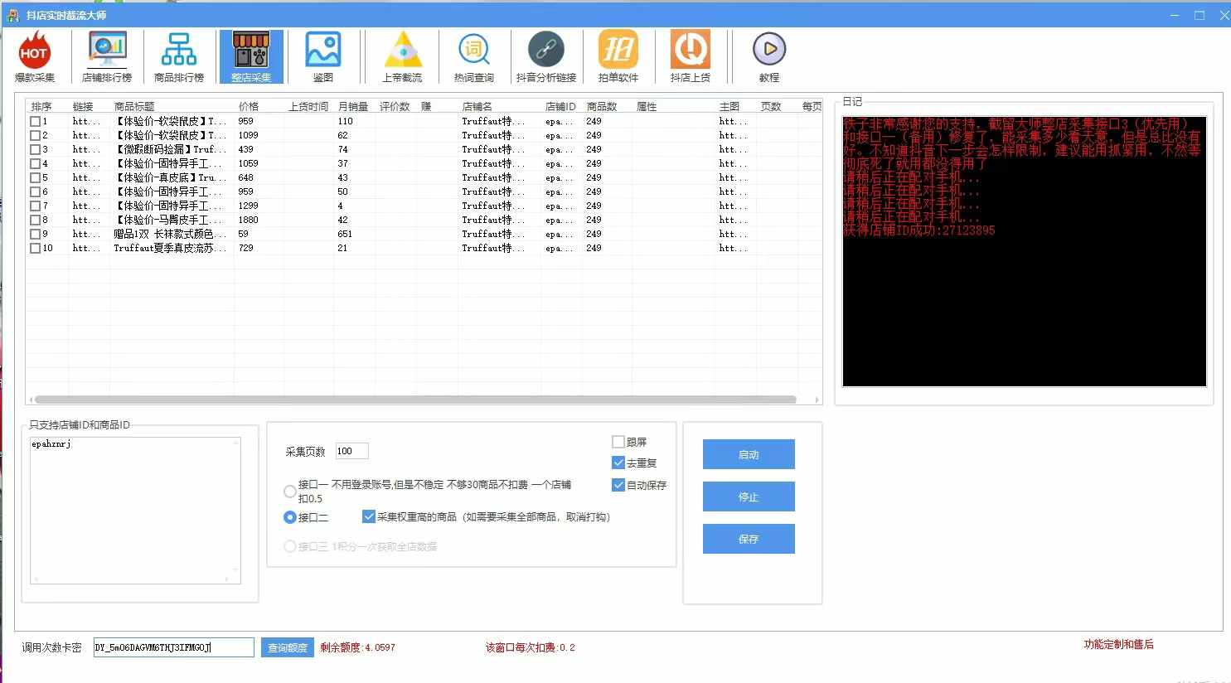Image resolution: width=1231 pixels, height=683 pixels.
Task: Focus the 调用次数卡密 input field
Action: point(174,647)
